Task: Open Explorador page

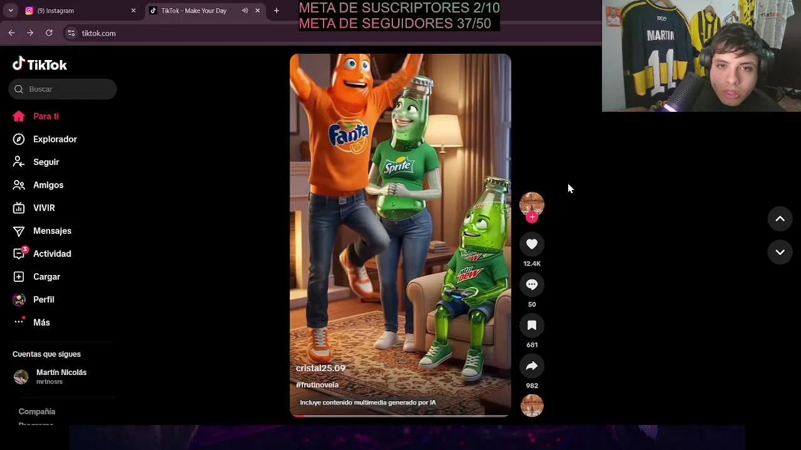Action: coord(44,139)
